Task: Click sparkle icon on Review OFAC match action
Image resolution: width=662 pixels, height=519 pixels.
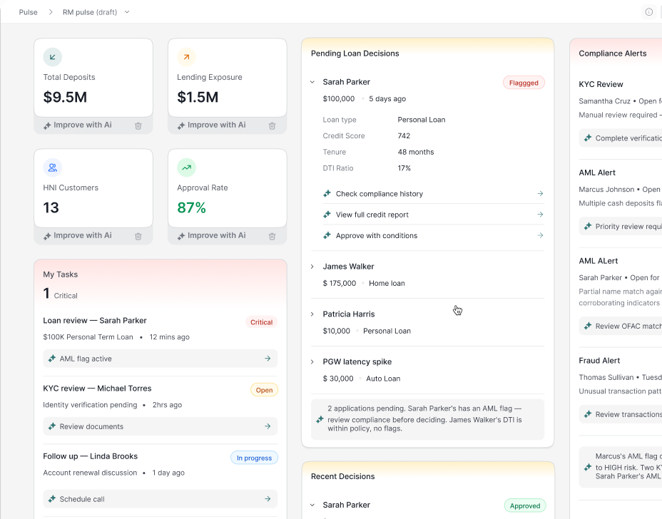Action: pos(588,326)
